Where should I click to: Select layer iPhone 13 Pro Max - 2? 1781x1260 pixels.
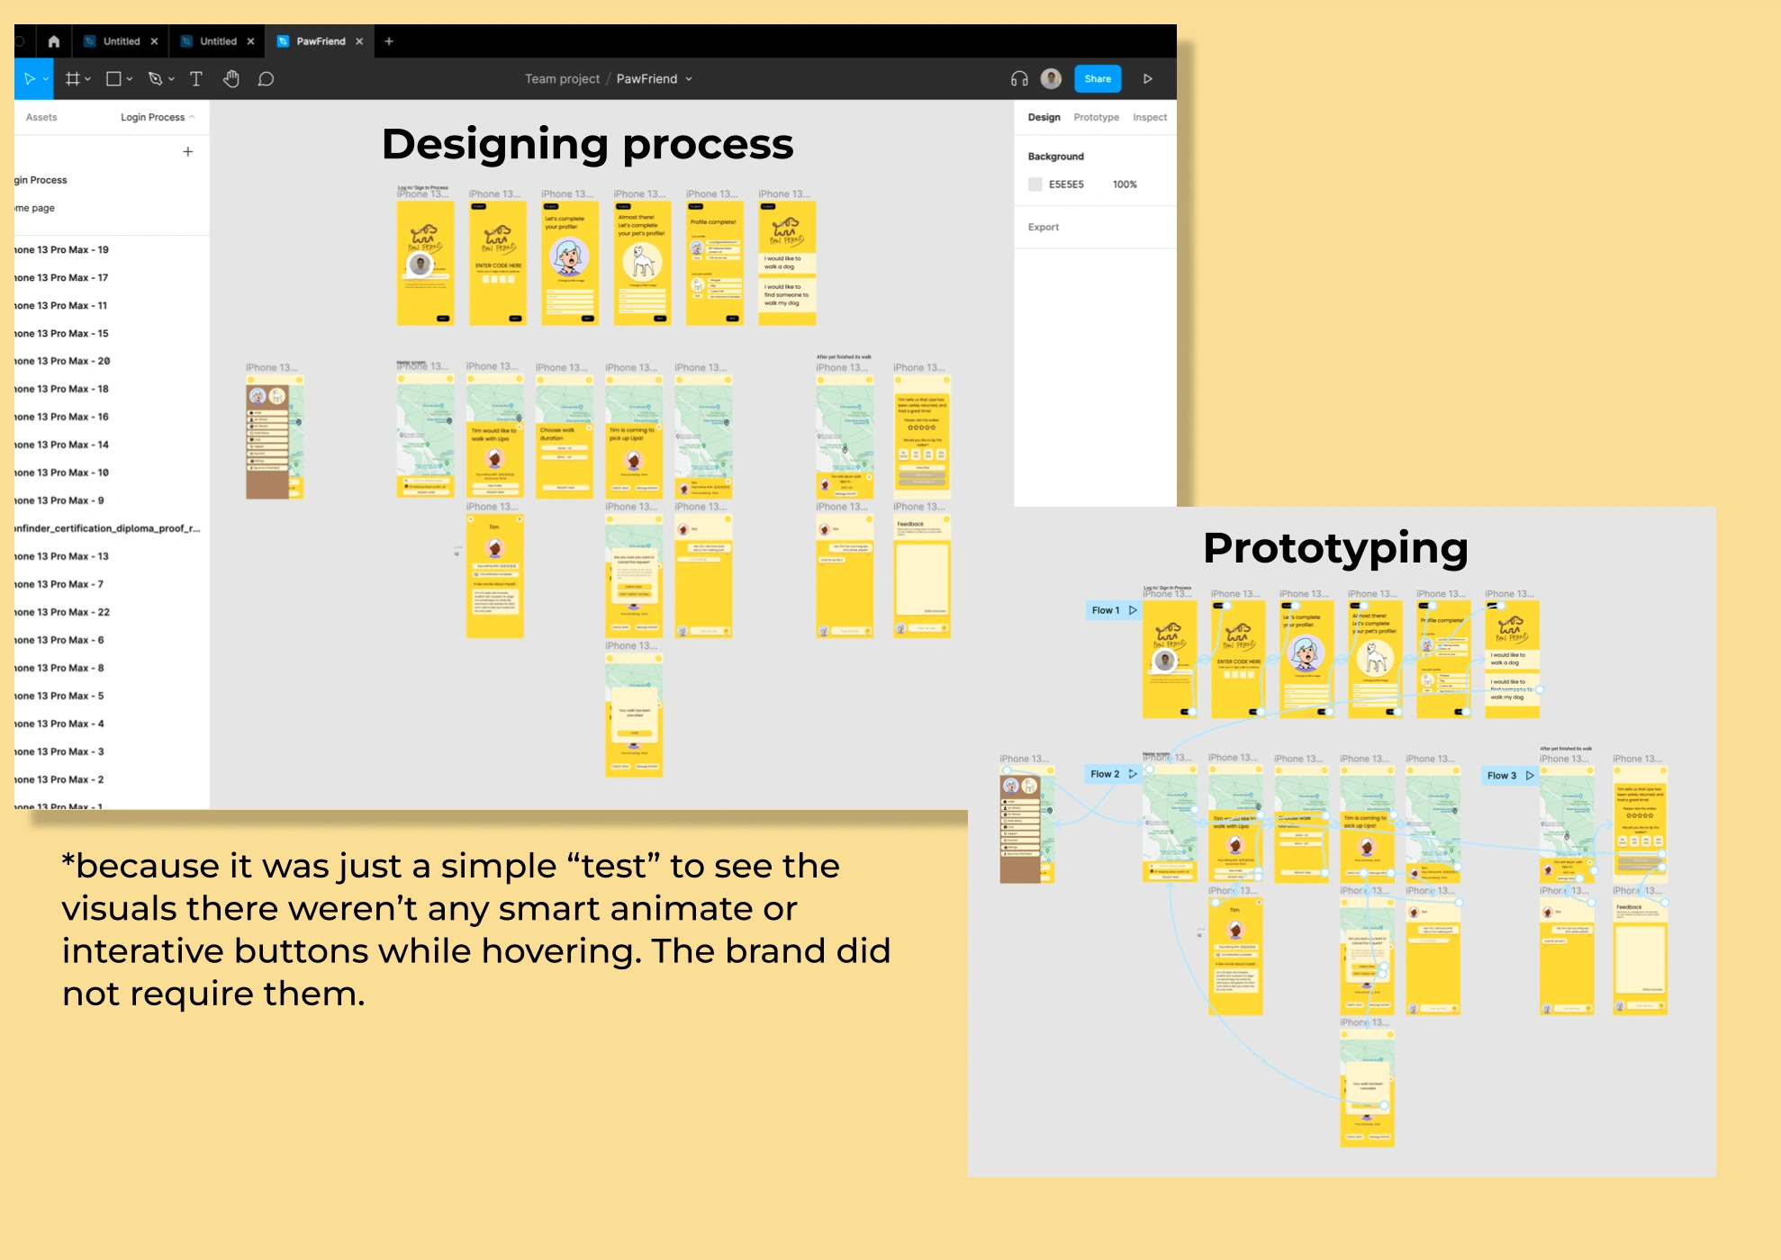pos(112,780)
